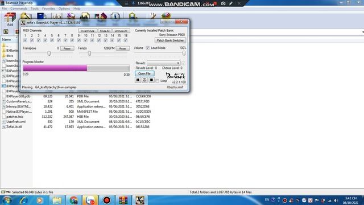Click the Invert Mute button

pos(88,31)
